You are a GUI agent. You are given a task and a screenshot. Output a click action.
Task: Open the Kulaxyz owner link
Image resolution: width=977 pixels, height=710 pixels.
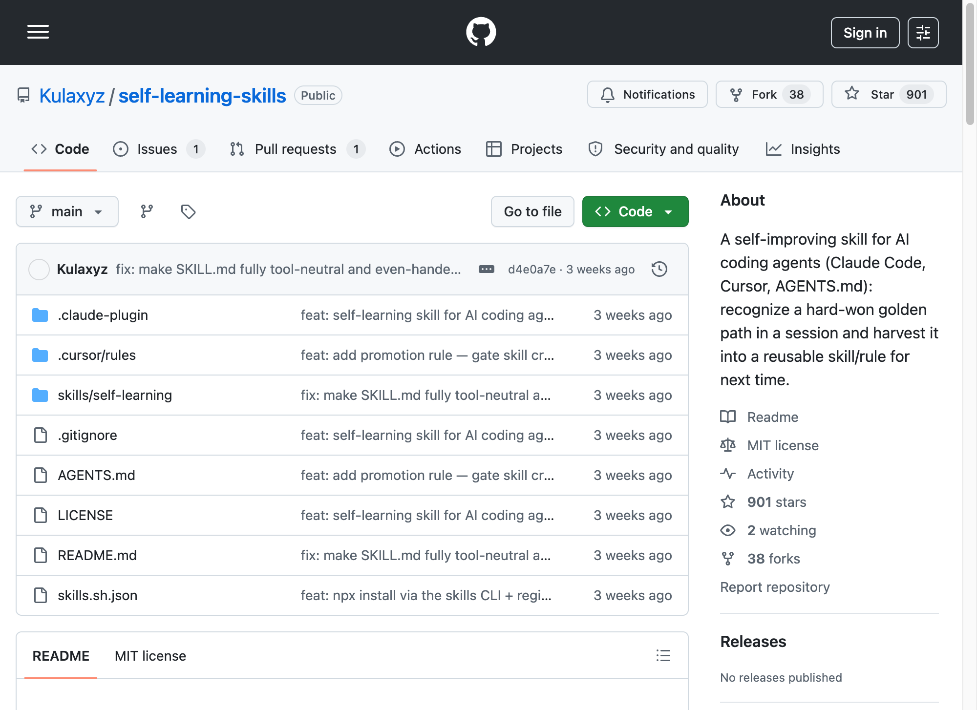click(72, 96)
